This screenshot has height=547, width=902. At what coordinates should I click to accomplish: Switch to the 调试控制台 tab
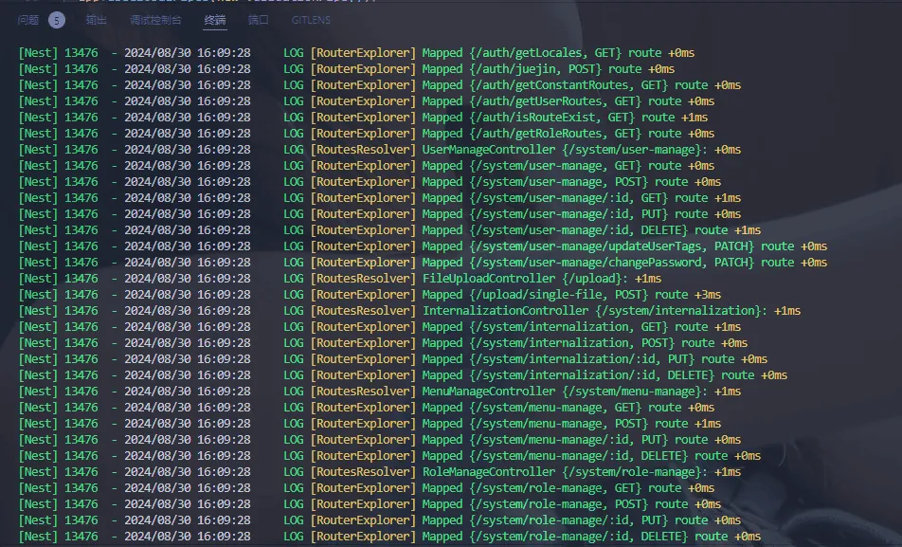tap(155, 20)
